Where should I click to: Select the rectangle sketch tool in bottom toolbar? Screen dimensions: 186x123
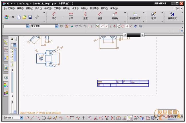click(72, 118)
